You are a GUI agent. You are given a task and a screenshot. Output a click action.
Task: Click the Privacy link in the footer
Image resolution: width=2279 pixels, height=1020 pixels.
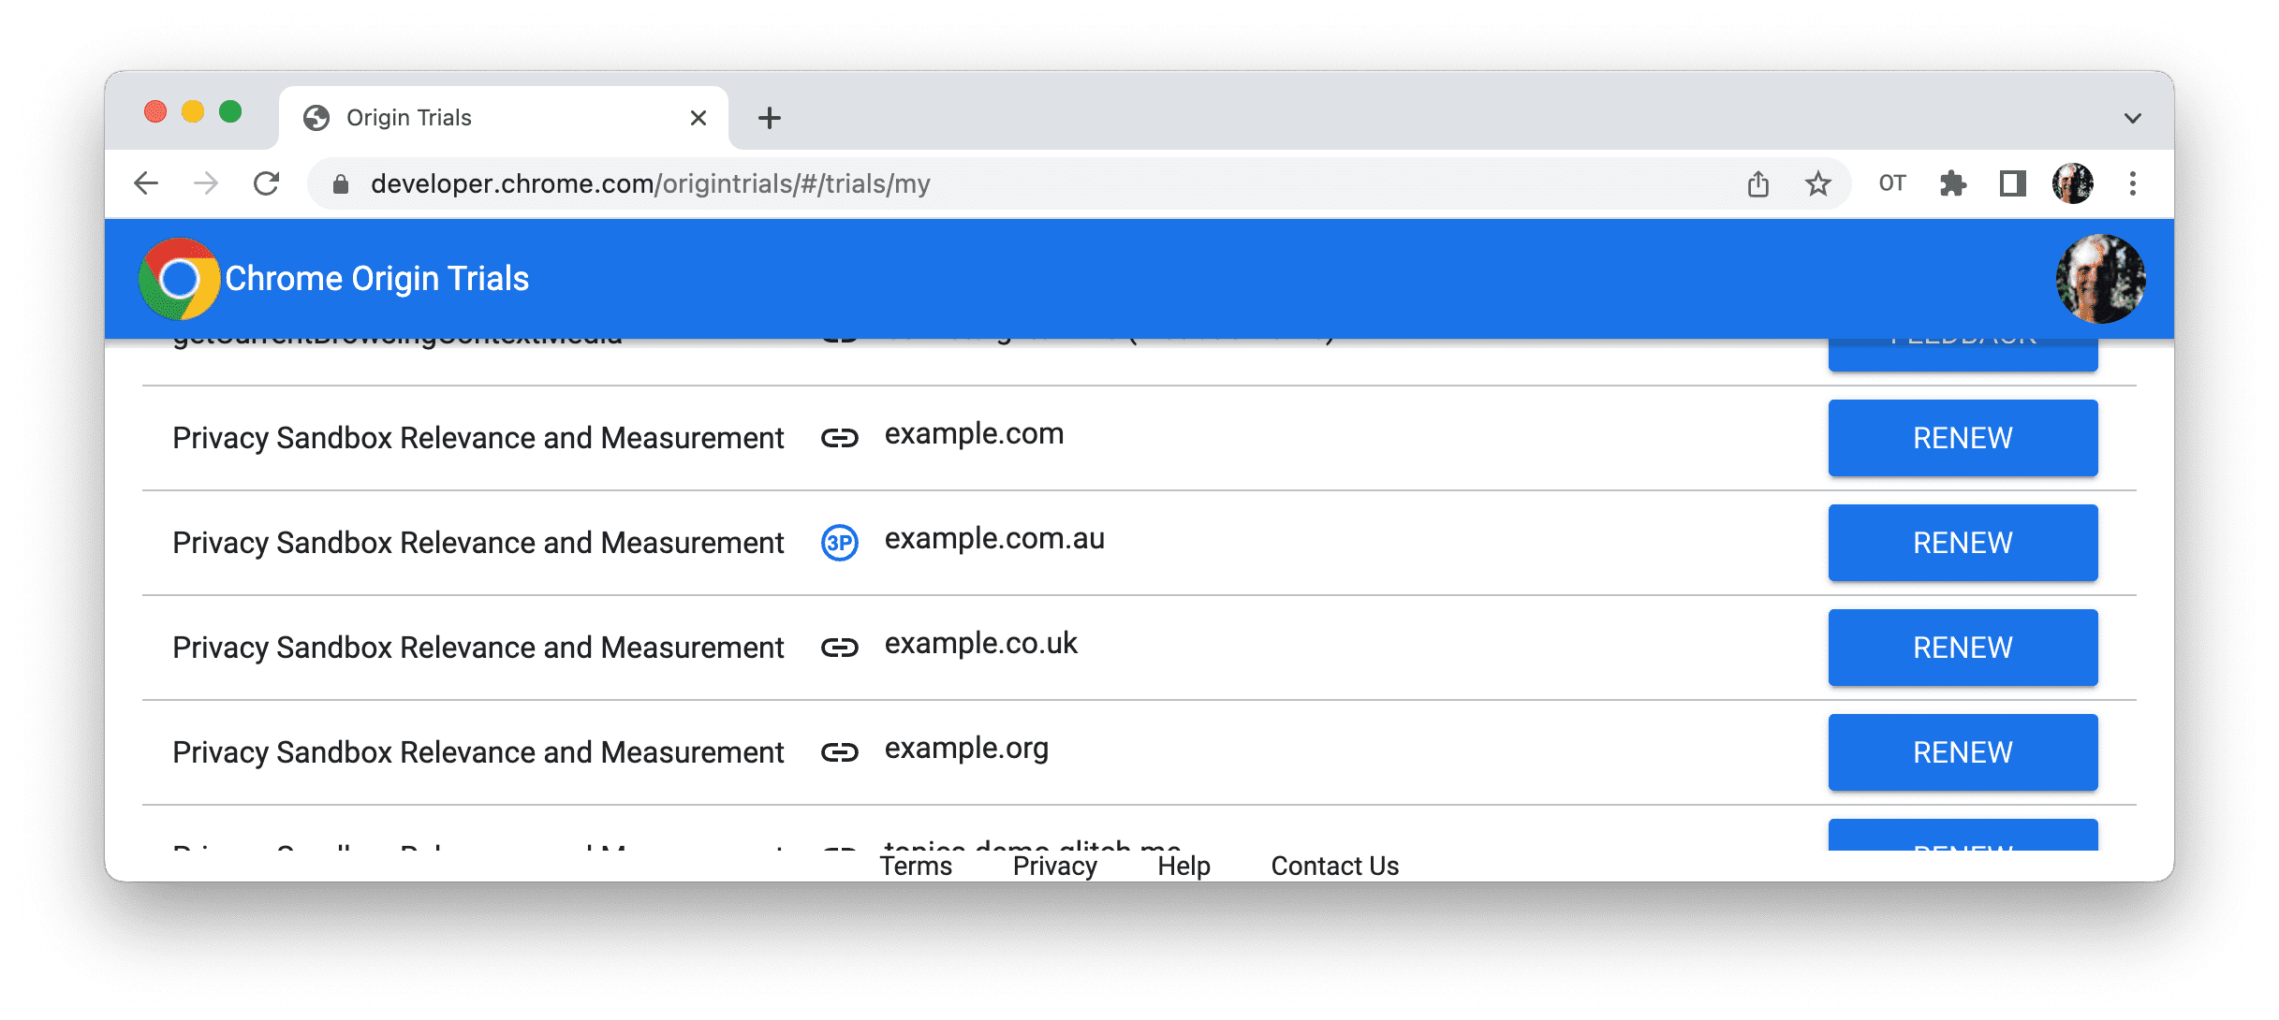pos(1055,863)
